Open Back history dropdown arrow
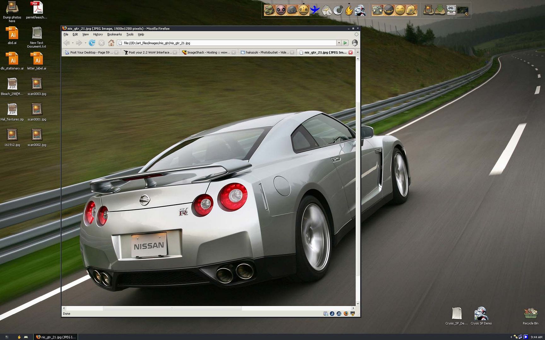The width and height of the screenshot is (545, 340). [73, 43]
